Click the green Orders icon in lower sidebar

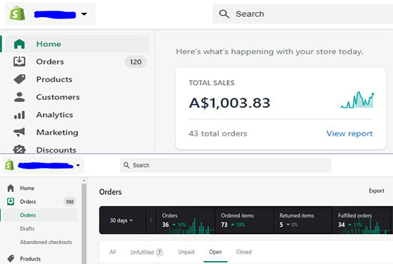pyautogui.click(x=11, y=201)
